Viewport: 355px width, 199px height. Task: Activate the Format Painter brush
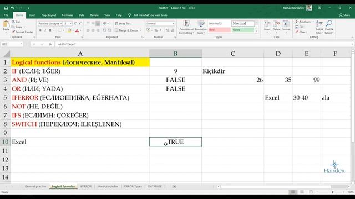point(13,32)
